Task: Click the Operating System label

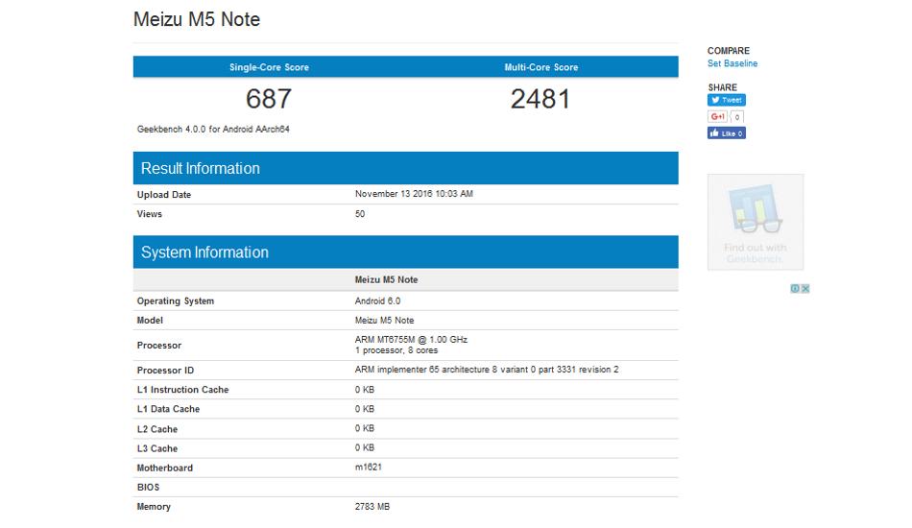Action: 176,301
